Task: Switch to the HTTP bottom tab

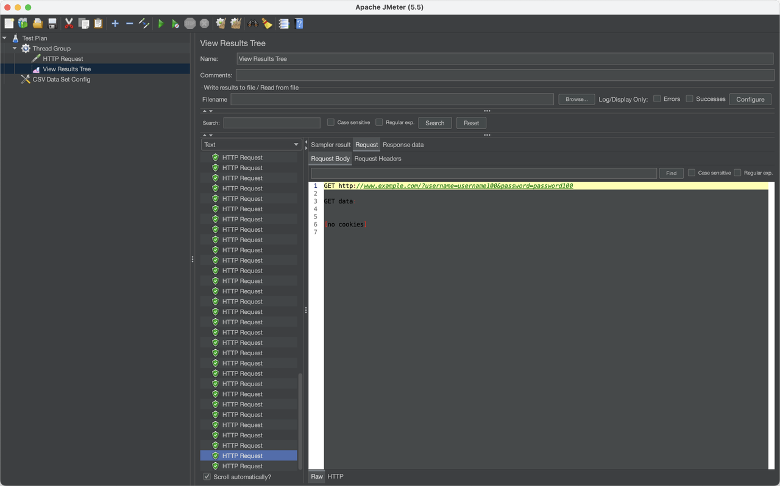Action: click(336, 477)
